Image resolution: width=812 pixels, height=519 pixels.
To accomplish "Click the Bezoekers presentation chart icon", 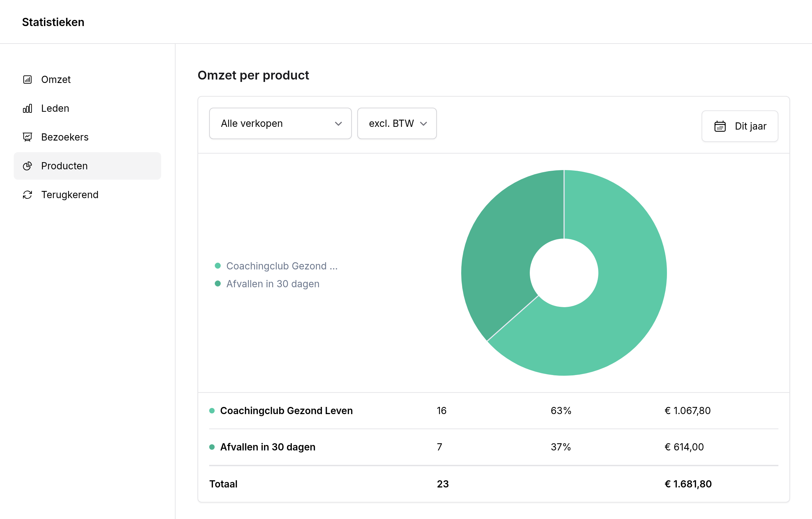I will click(27, 137).
